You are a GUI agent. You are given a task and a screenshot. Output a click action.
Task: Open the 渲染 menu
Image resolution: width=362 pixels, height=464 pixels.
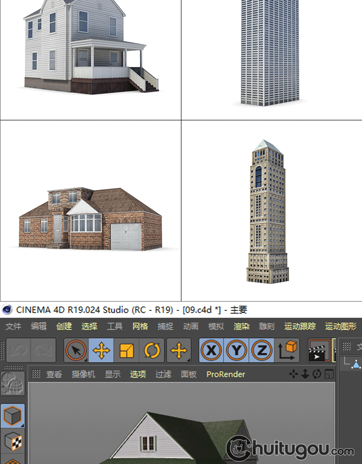[x=241, y=327]
